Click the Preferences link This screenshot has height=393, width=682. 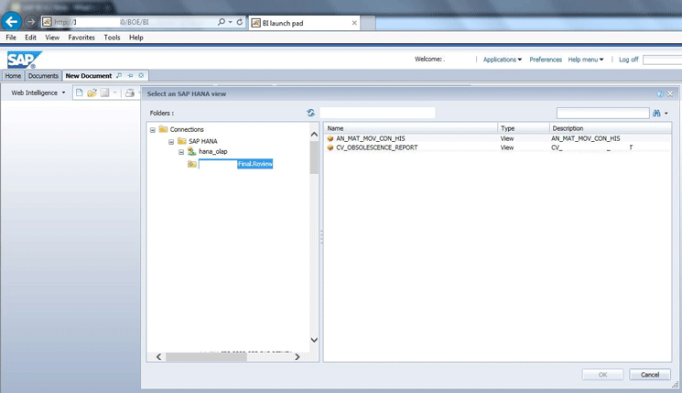pos(546,60)
